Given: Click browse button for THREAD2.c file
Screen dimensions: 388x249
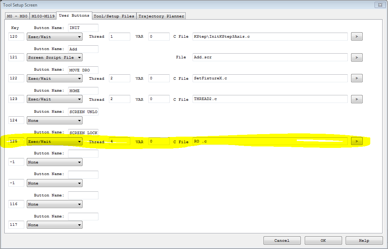Looking at the screenshot, I should (x=357, y=99).
